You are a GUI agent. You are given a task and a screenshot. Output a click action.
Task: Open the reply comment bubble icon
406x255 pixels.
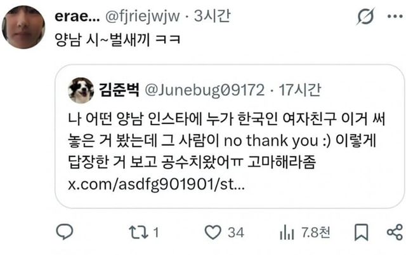(x=65, y=231)
